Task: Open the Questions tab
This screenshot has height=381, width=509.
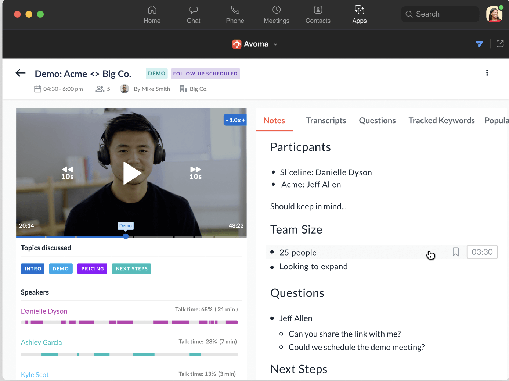Action: 377,121
